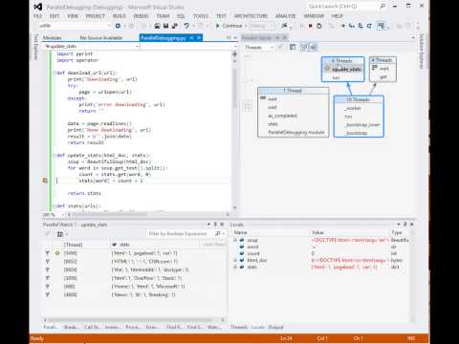Image resolution: width=459 pixels, height=344 pixels.
Task: Click the Step Out toolbar icon
Action: (x=369, y=26)
